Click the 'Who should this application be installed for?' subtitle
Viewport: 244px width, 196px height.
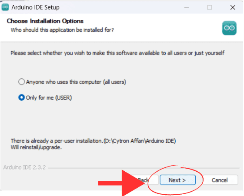pyautogui.click(x=62, y=30)
